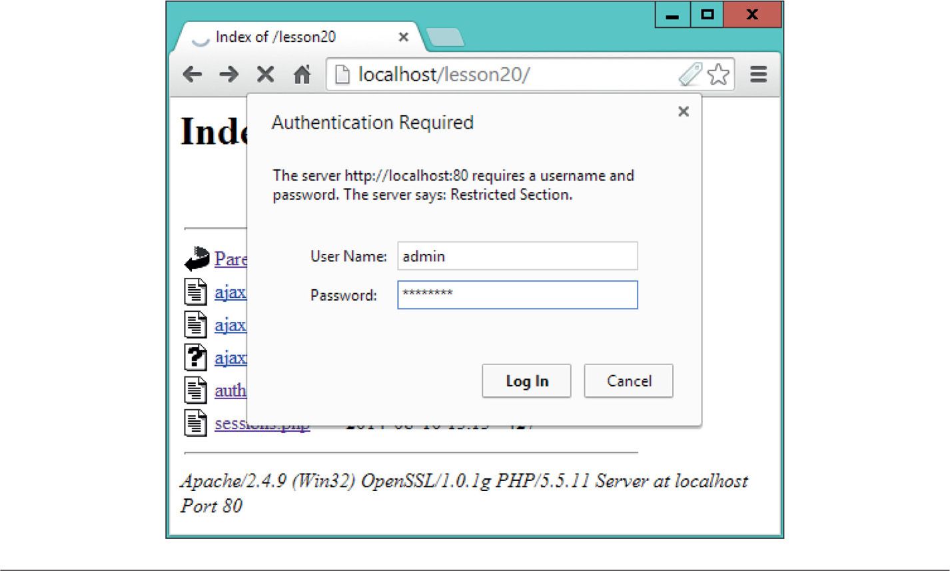Go back with the browser back arrow
The image size is (950, 571).
tap(193, 75)
